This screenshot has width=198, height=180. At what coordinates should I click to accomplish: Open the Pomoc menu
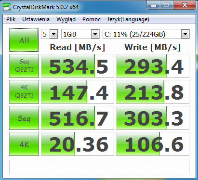92,19
